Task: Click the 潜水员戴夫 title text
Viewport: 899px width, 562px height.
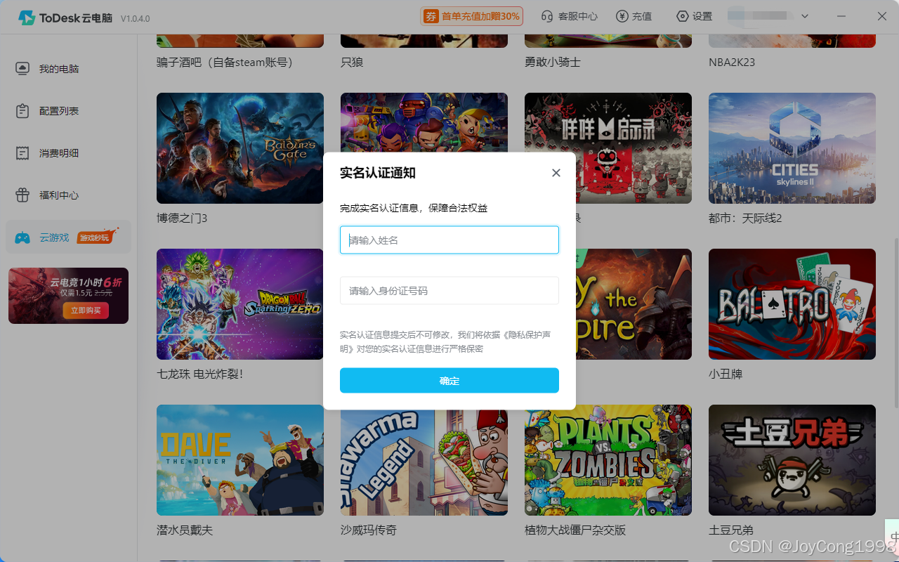Action: click(185, 530)
